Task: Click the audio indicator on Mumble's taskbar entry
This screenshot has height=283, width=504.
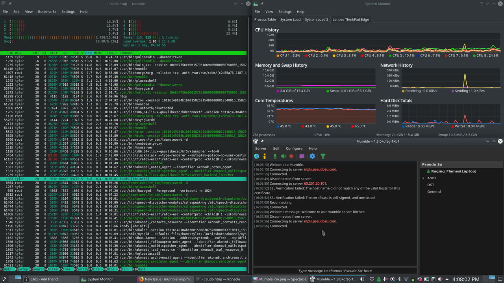Action: (x=362, y=279)
